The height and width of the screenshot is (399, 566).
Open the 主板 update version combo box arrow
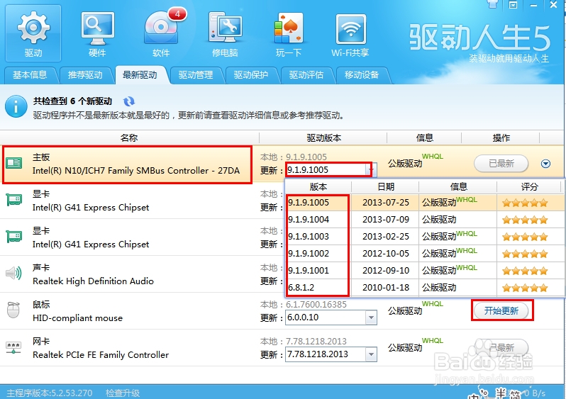[371, 169]
